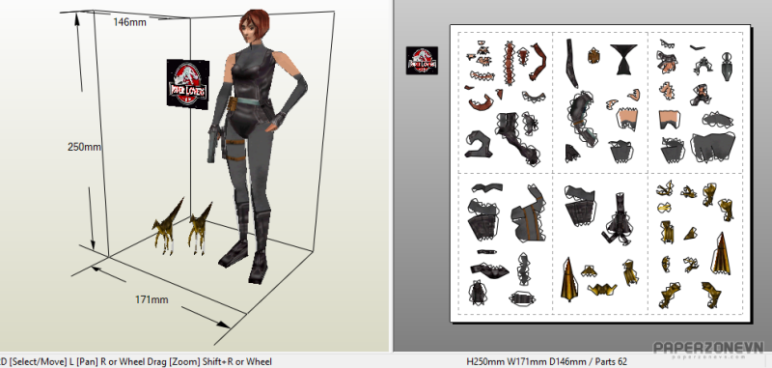This screenshot has height=368, width=772.
Task: Select the black bow-tie shaped part on sheet
Action: [623, 59]
